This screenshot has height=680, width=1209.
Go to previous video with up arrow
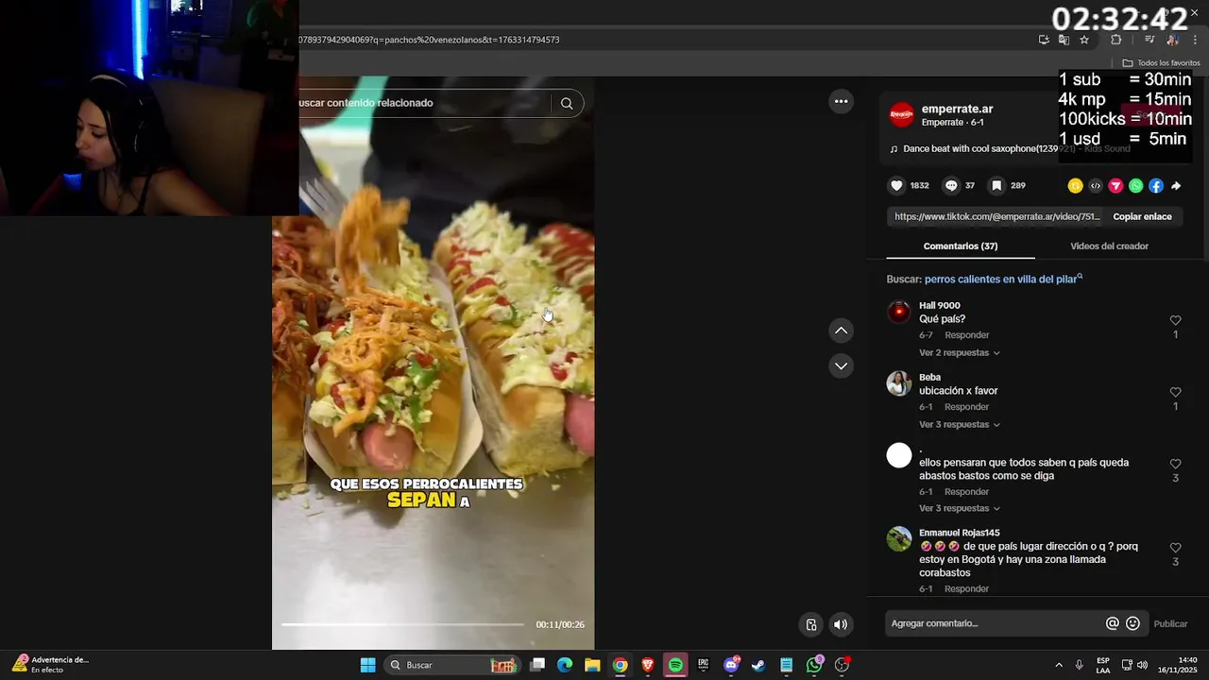pos(841,331)
